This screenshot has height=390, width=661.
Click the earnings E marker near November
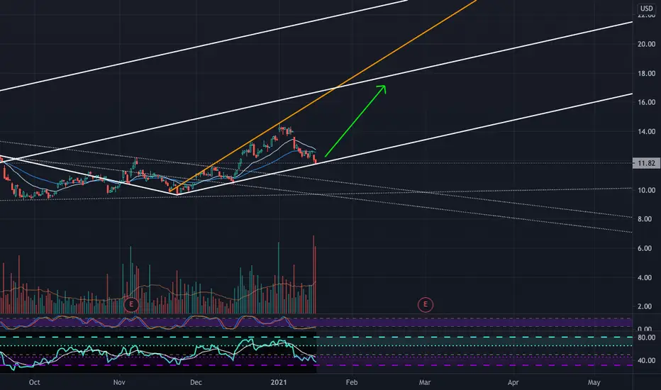pos(131,303)
